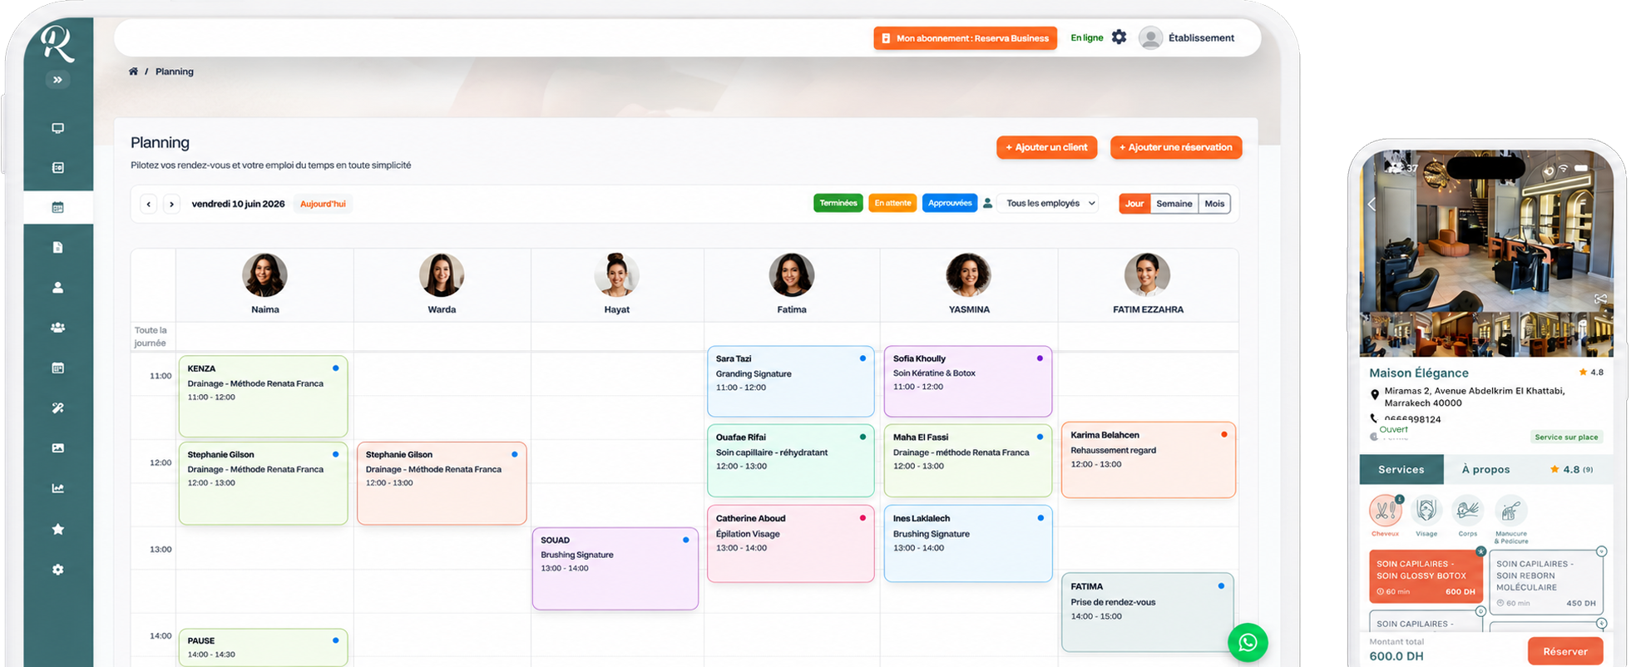Image resolution: width=1631 pixels, height=667 pixels.
Task: Click the R logo at sidebar top
Action: coord(57,43)
